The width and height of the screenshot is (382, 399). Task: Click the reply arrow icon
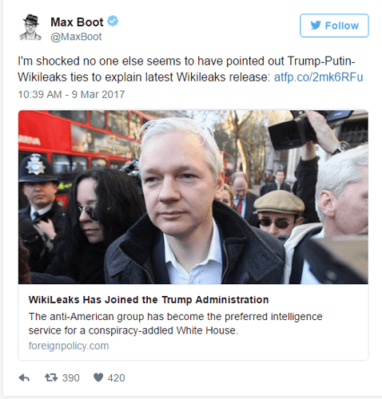pos(24,377)
